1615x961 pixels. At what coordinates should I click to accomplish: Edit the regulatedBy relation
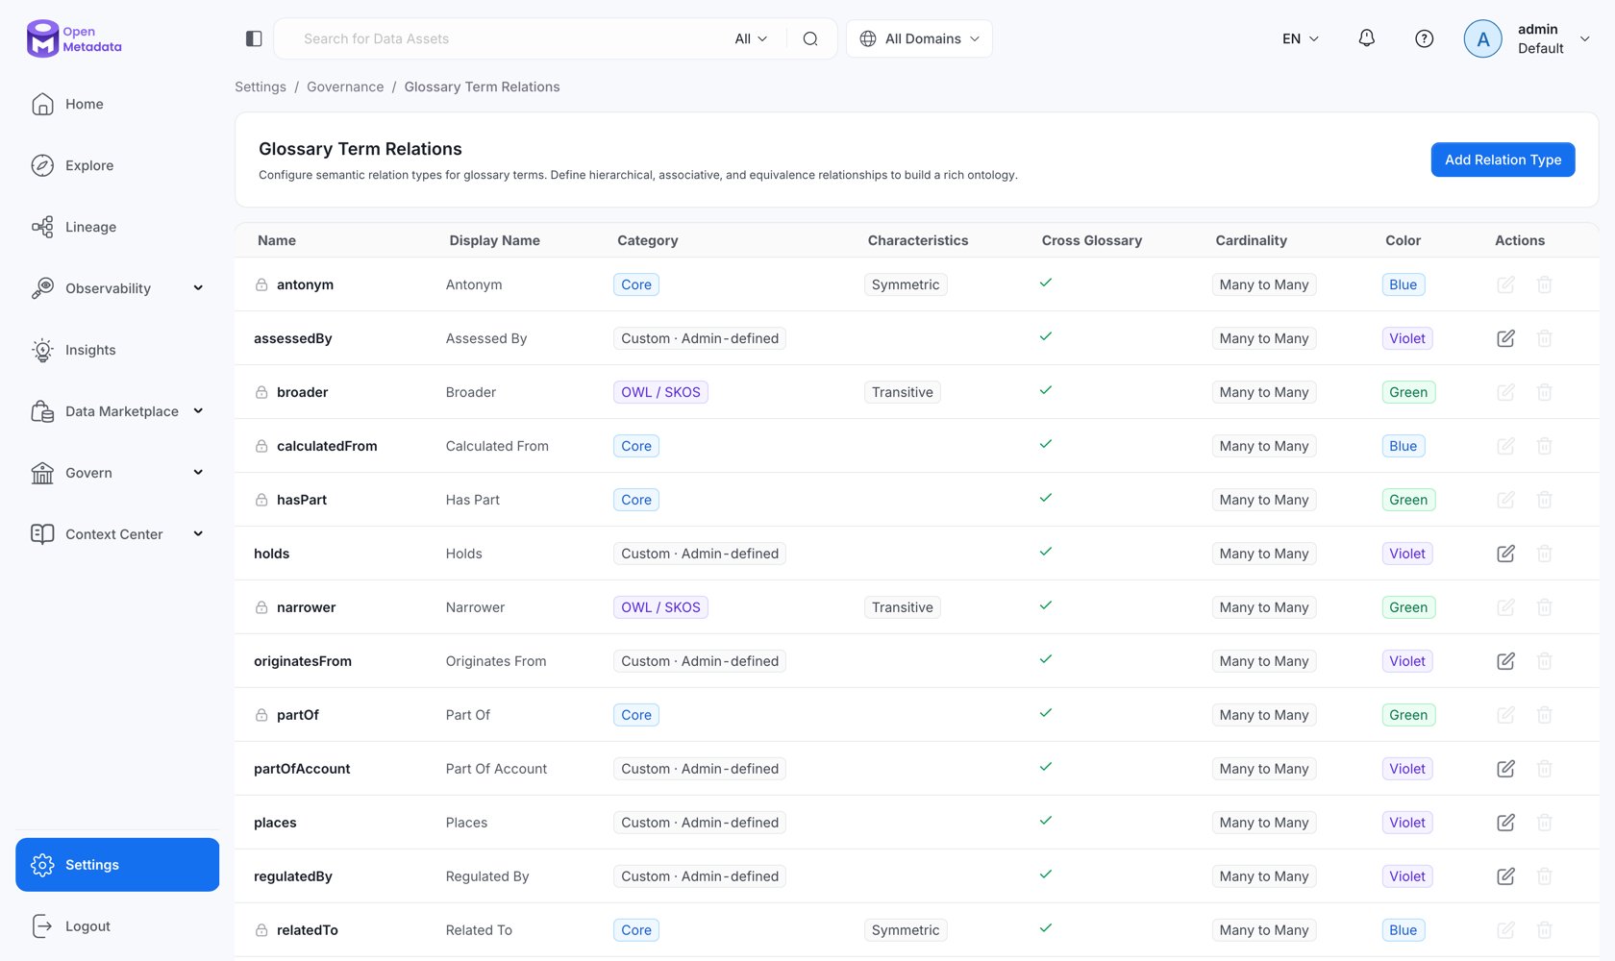(1505, 876)
